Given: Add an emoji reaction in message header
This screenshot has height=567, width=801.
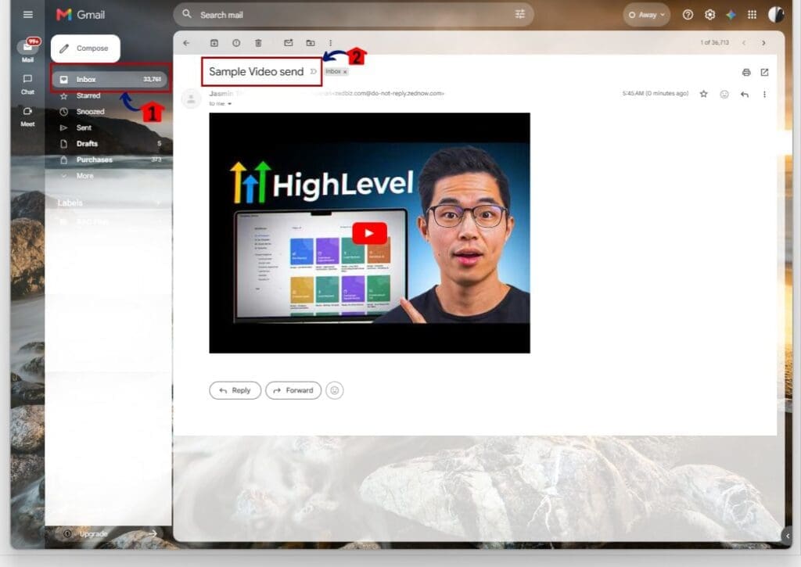Looking at the screenshot, I should [x=724, y=94].
